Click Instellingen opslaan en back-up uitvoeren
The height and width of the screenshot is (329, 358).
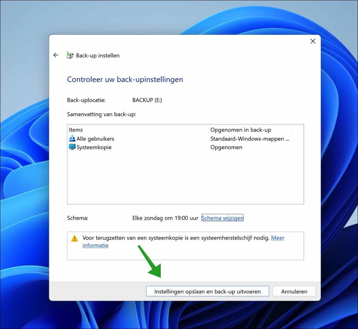[207, 291]
